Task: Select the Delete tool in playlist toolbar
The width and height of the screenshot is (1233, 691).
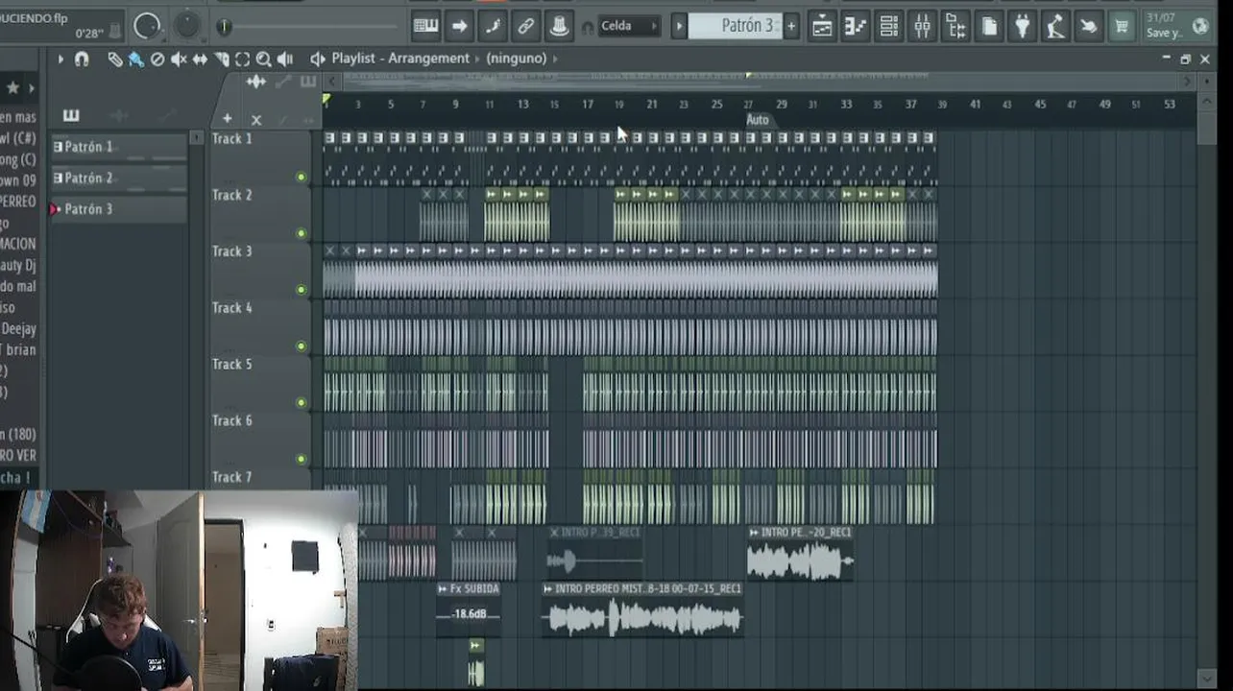Action: pyautogui.click(x=157, y=60)
